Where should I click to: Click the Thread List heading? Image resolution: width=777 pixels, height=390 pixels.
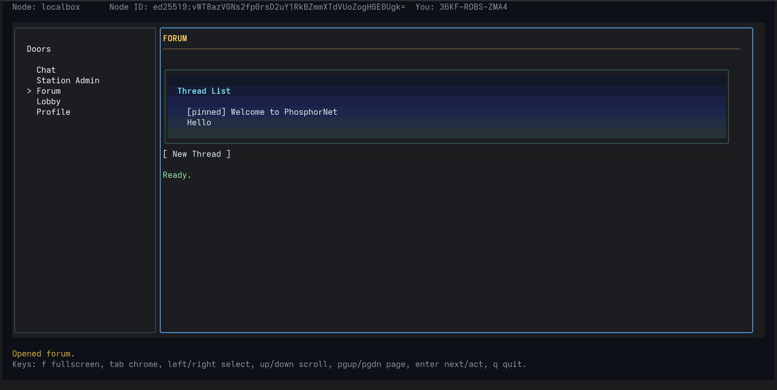click(x=204, y=91)
